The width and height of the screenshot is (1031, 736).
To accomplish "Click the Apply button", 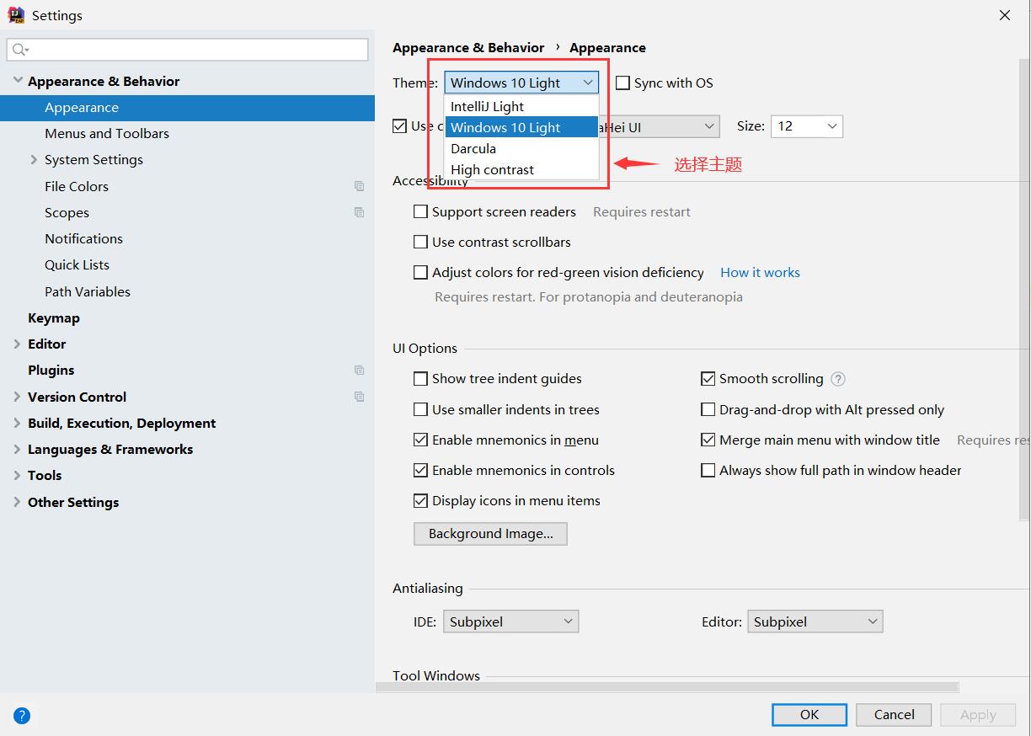I will pos(978,714).
